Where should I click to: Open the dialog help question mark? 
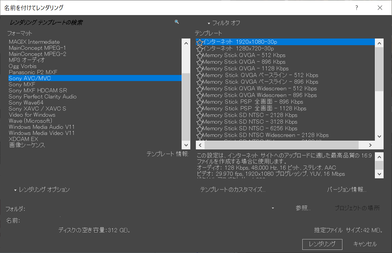tap(357, 8)
